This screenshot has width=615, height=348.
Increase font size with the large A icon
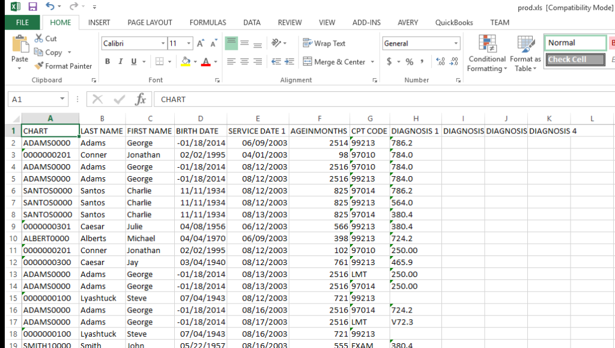click(201, 43)
